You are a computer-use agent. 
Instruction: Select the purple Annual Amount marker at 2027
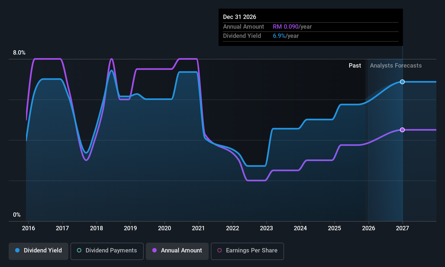[x=402, y=130]
